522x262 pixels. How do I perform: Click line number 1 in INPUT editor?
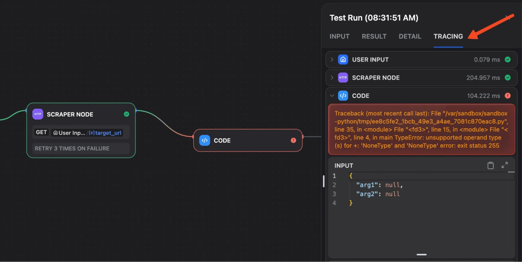334,176
